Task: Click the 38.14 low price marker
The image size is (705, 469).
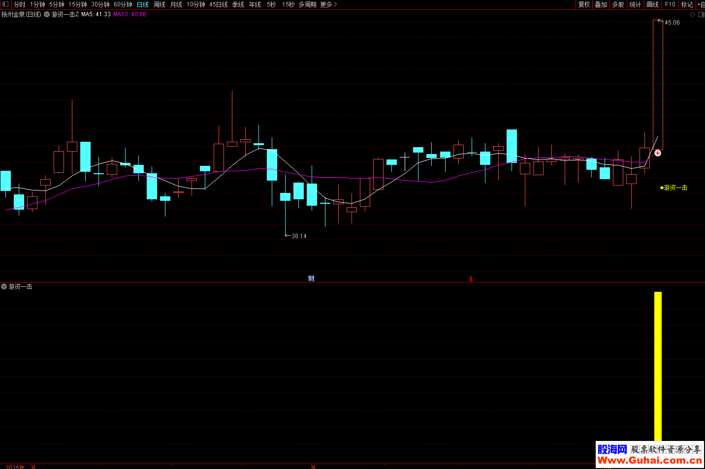Action: point(298,236)
